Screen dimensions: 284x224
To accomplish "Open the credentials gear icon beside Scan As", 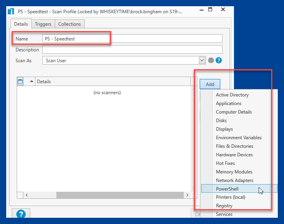I will pos(211,60).
